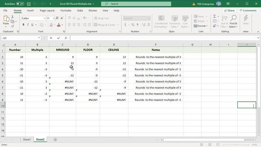This screenshot has width=261, height=147.
Task: Toggle Align Left
Action: tap(69, 24)
